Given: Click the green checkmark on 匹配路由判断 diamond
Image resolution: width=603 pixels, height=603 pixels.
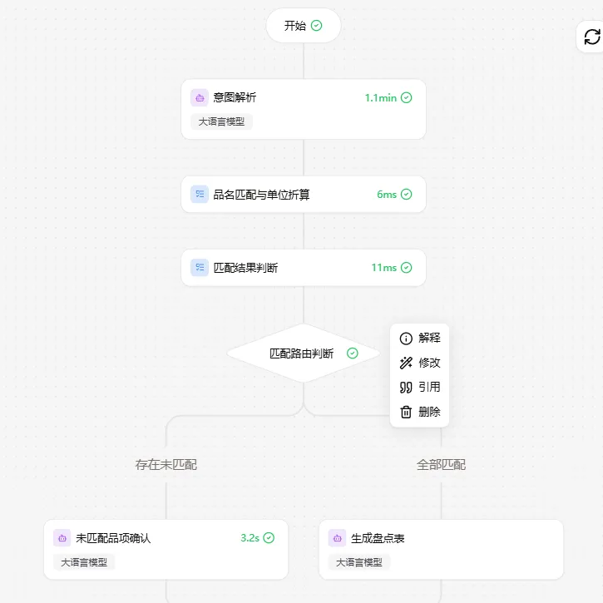Looking at the screenshot, I should (353, 353).
